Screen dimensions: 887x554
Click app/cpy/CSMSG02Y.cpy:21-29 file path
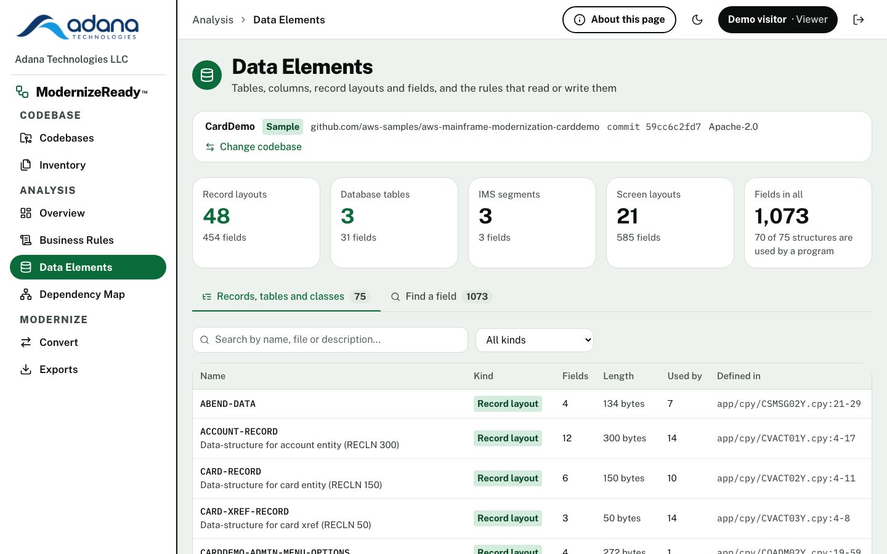pyautogui.click(x=789, y=404)
